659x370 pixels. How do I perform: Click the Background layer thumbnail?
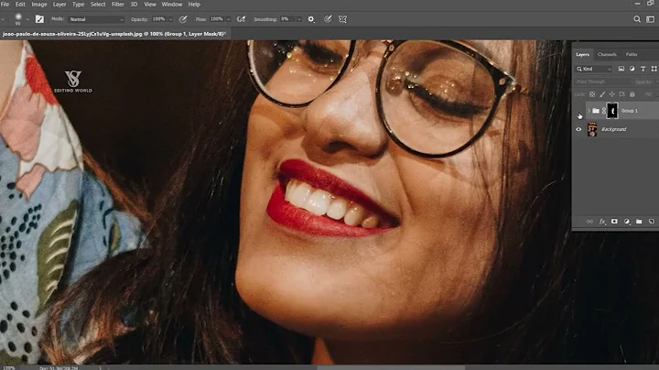[x=592, y=129]
